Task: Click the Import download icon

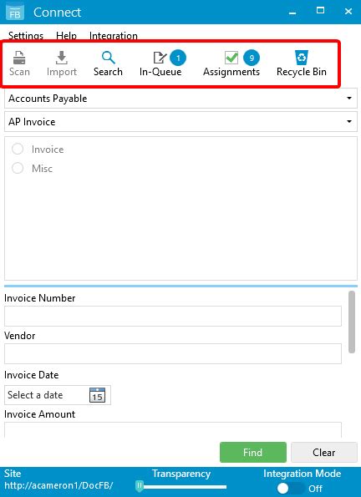Action: point(62,58)
